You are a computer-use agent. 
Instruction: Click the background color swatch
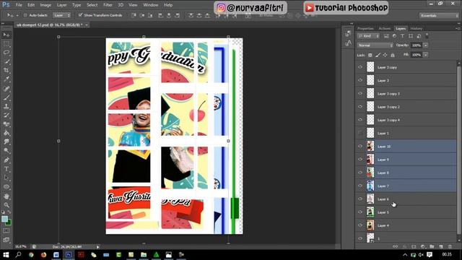9,222
